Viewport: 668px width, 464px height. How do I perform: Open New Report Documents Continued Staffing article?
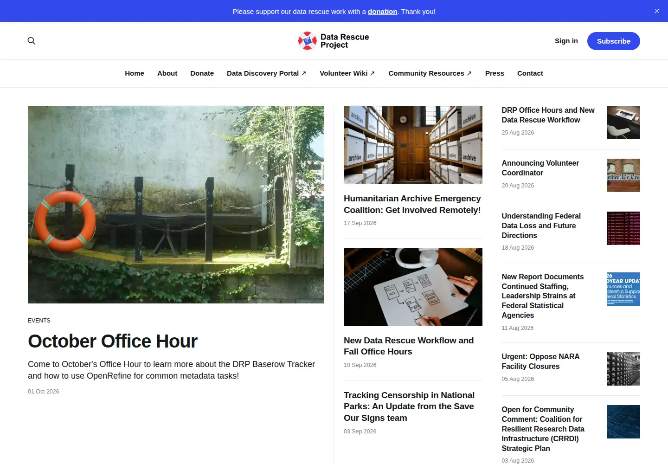click(x=543, y=296)
